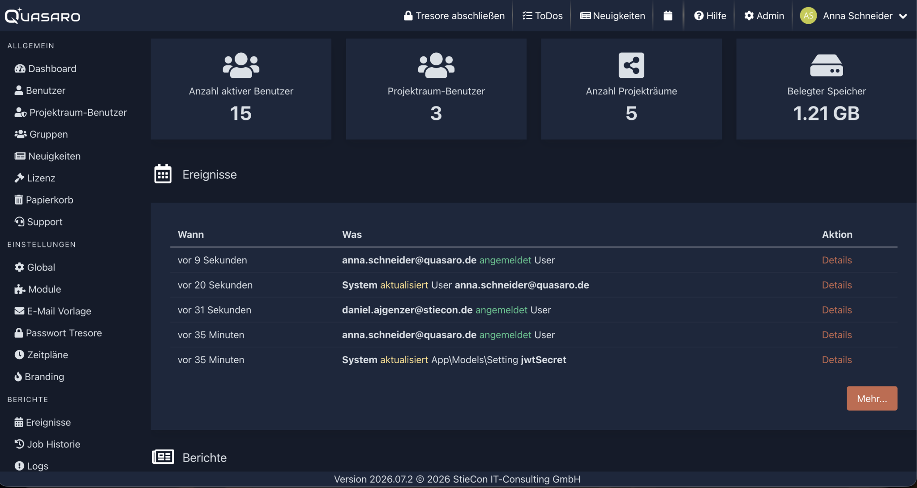Image resolution: width=917 pixels, height=488 pixels.
Task: Open ToDos from top bar
Action: (x=542, y=16)
